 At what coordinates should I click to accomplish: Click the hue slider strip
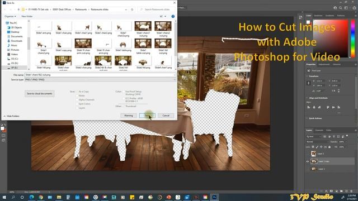(x=353, y=39)
